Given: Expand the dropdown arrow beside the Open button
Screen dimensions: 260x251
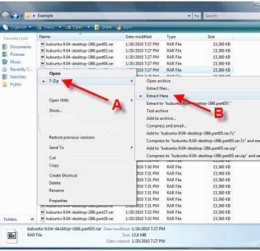Looking at the screenshot, I should pyautogui.click(x=89, y=28).
